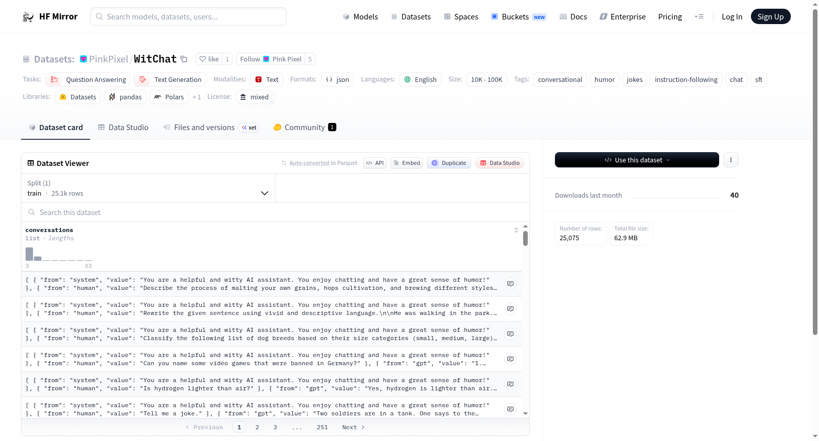Click the pandas library tag
This screenshot has width=819, height=441.
coord(125,97)
